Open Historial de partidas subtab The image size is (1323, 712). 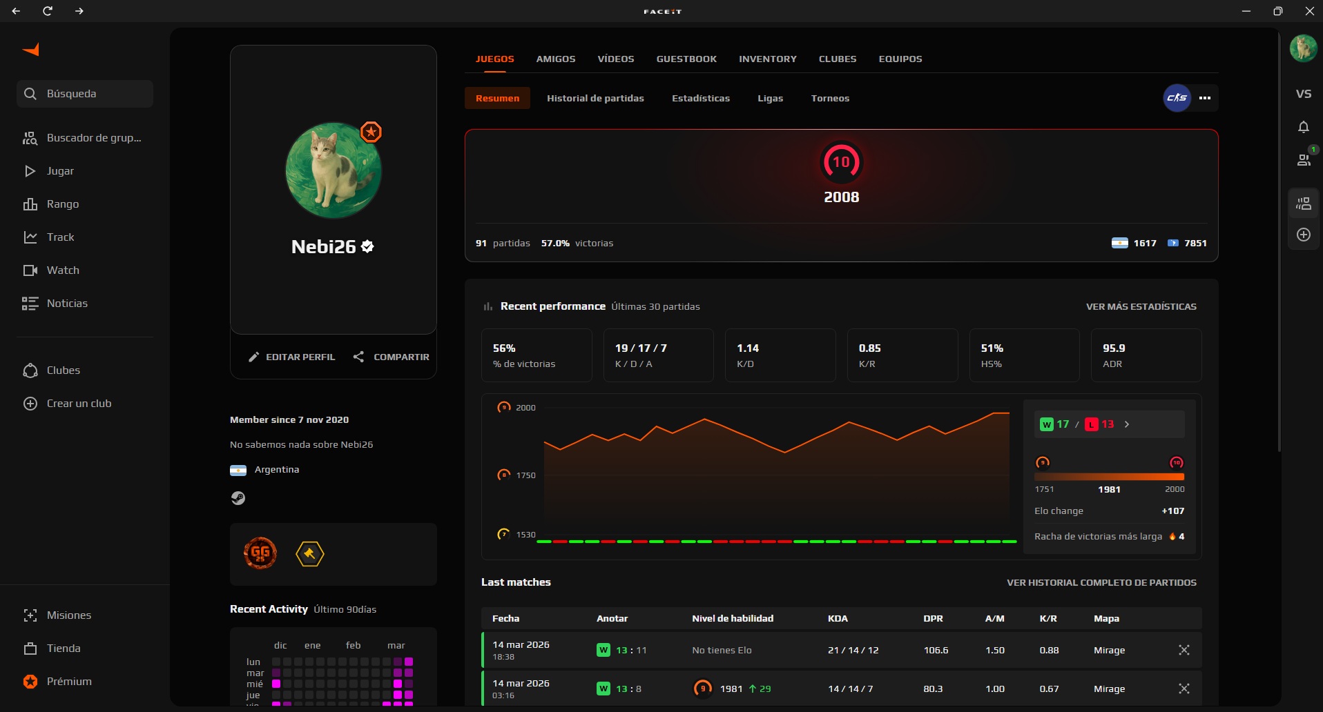(595, 98)
